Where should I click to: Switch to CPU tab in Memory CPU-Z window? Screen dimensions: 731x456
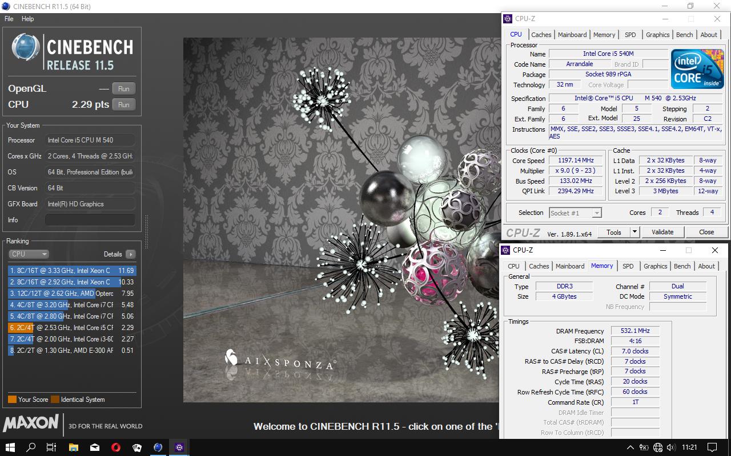[x=514, y=266]
